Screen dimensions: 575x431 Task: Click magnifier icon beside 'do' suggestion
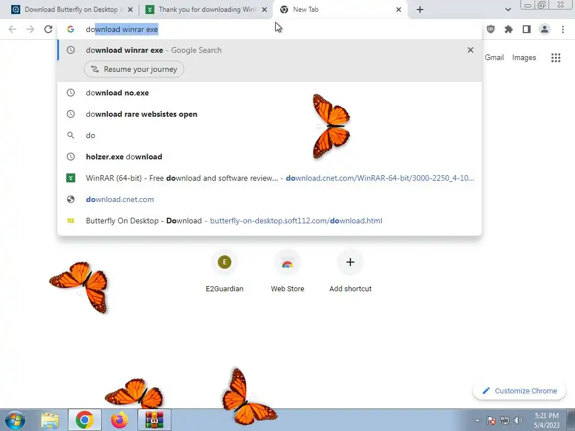point(71,135)
